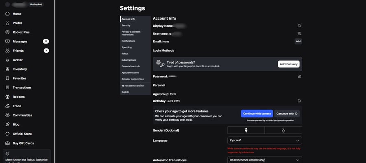This screenshot has width=366, height=163.
Task: Click the 'Jul 3, 2013' birthday value
Action: pyautogui.click(x=173, y=101)
